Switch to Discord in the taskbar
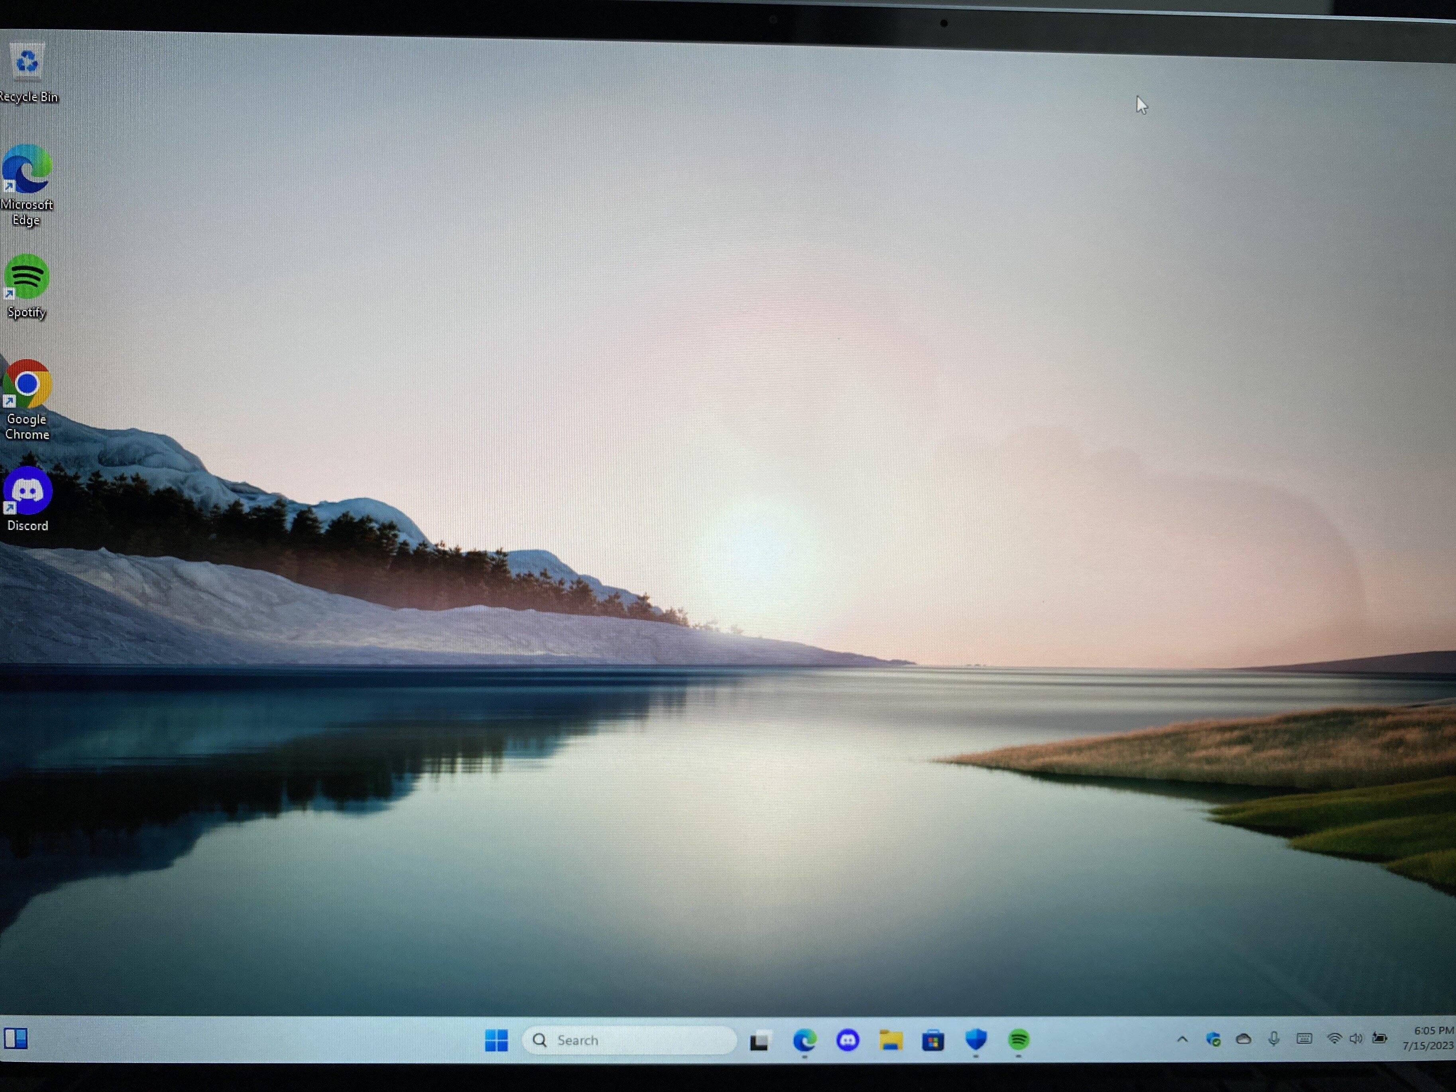Viewport: 1456px width, 1092px height. pos(847,1040)
